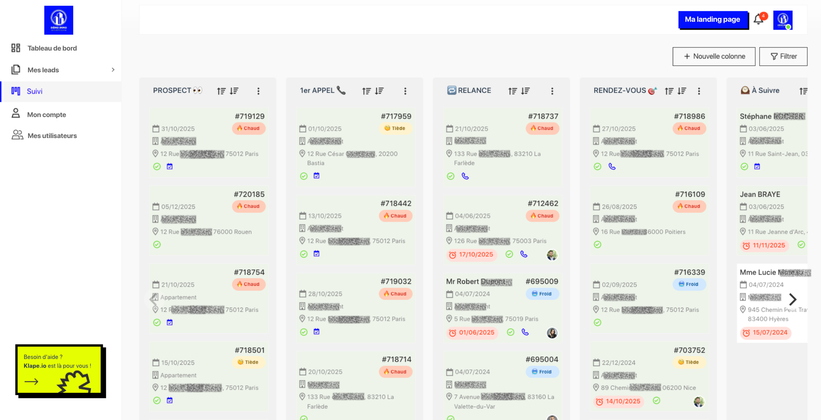Click phone icon on card #718986

(612, 166)
